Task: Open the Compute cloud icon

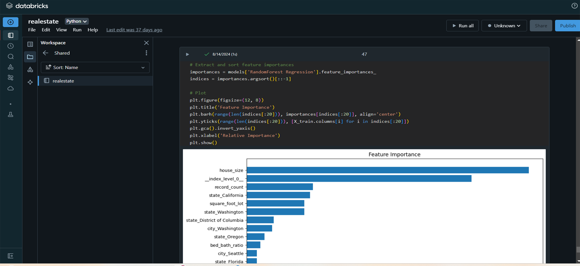Action: 11,88
